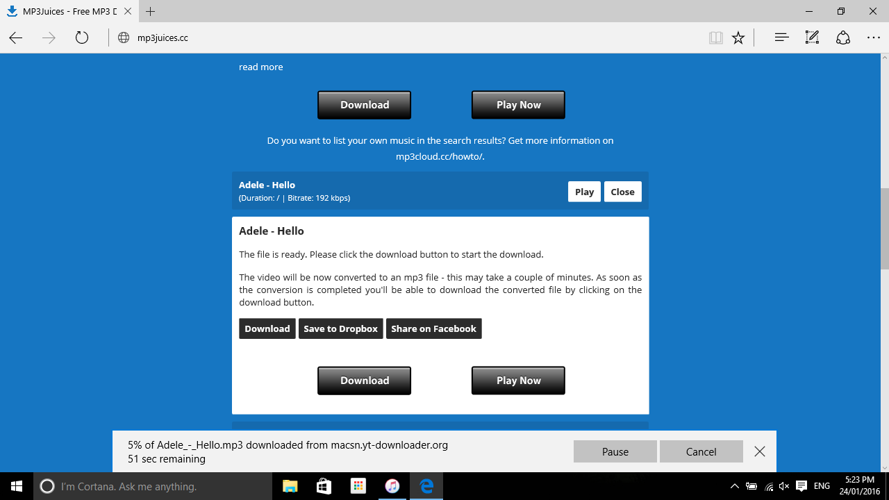Open the Windows Store from the taskbar

click(324, 486)
